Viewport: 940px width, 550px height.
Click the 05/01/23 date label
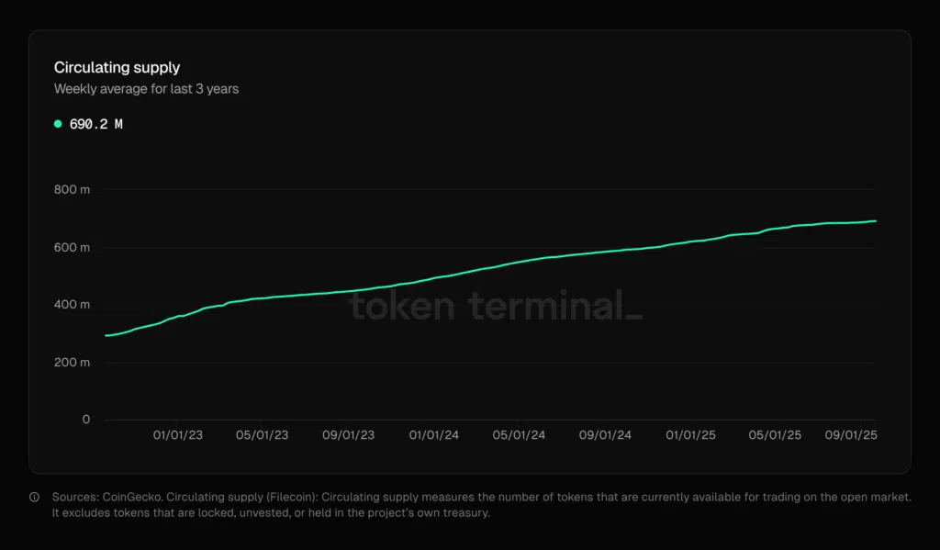point(263,435)
